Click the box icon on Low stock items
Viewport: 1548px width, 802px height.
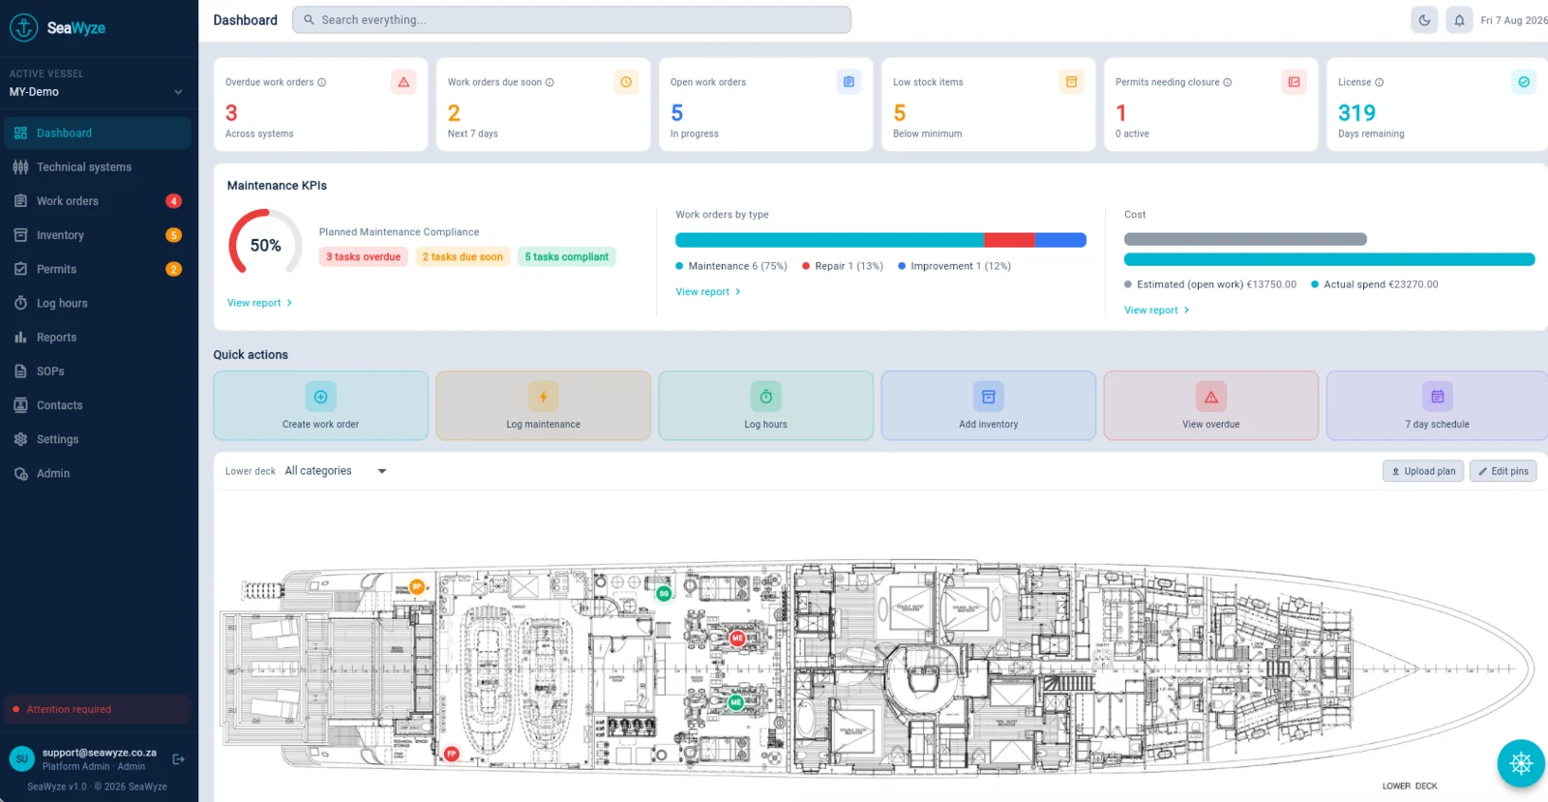point(1071,82)
